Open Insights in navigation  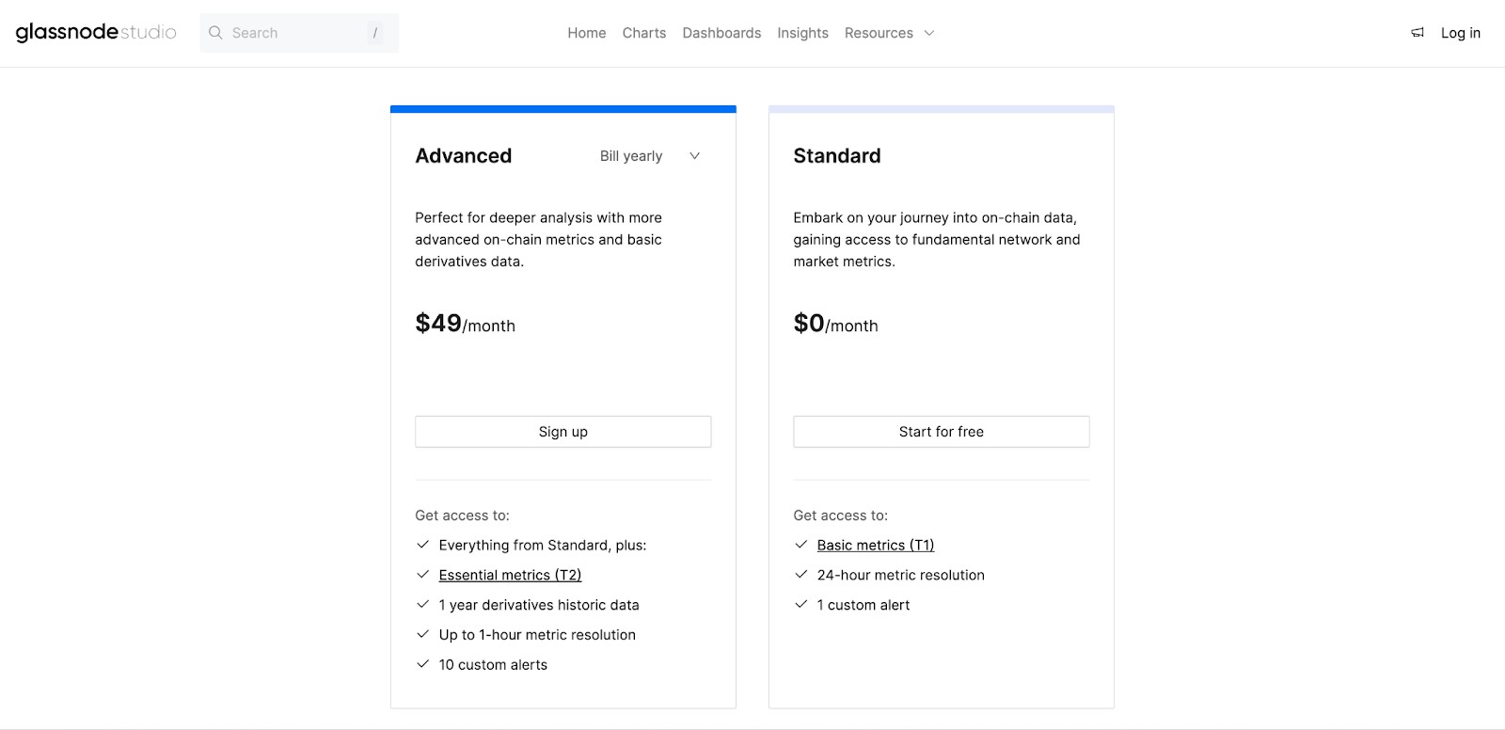(x=802, y=33)
